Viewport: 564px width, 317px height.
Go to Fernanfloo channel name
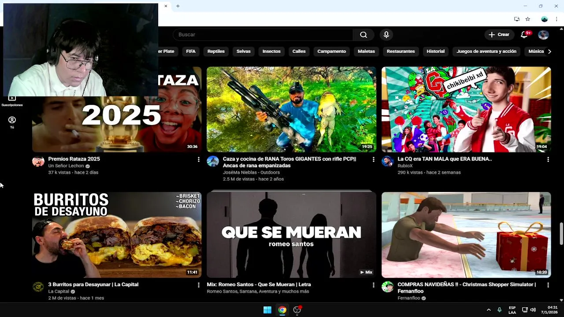(x=409, y=298)
